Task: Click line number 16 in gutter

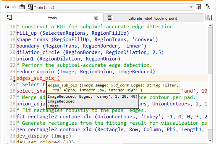Action: [x=13, y=27]
